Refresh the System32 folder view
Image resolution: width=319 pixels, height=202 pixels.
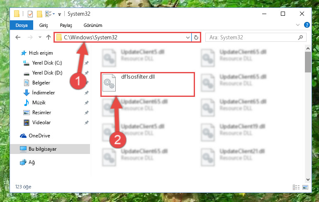click(x=196, y=38)
